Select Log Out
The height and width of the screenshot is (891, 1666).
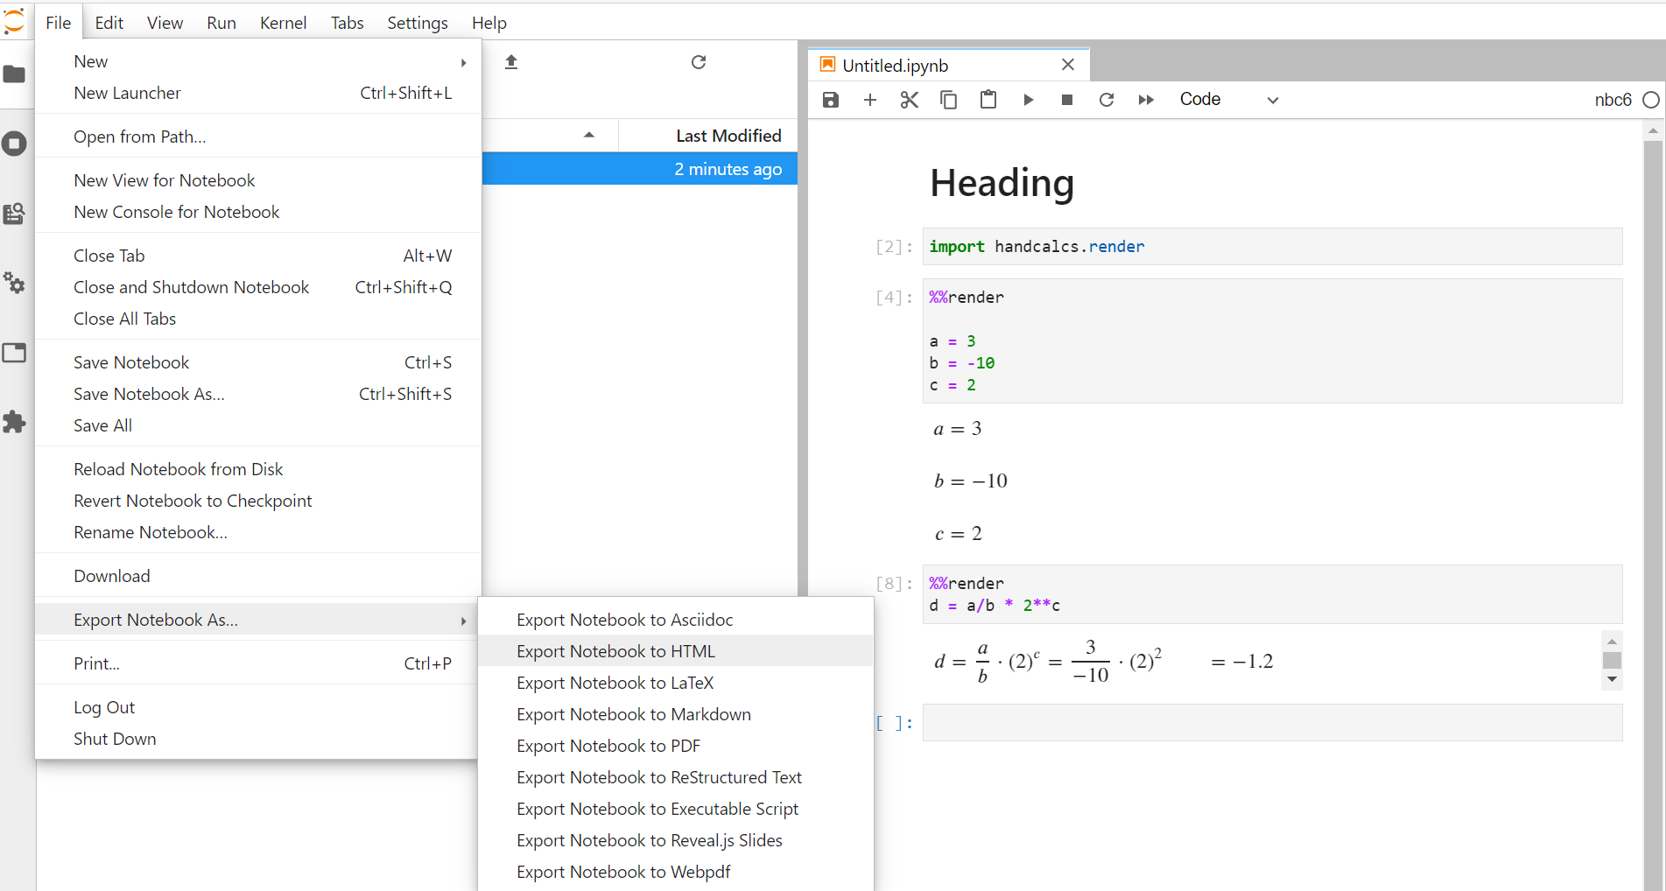[x=258, y=707]
